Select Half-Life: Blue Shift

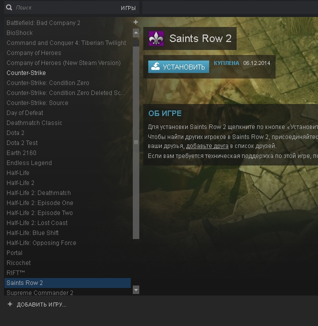67,232
